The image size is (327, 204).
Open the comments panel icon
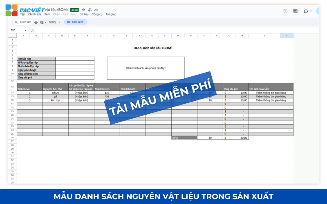tap(295, 11)
